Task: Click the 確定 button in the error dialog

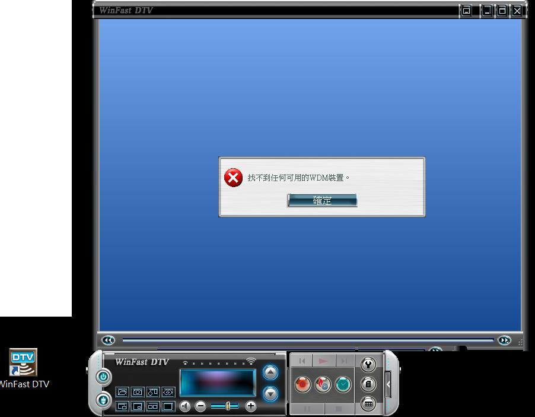Action: tap(322, 200)
